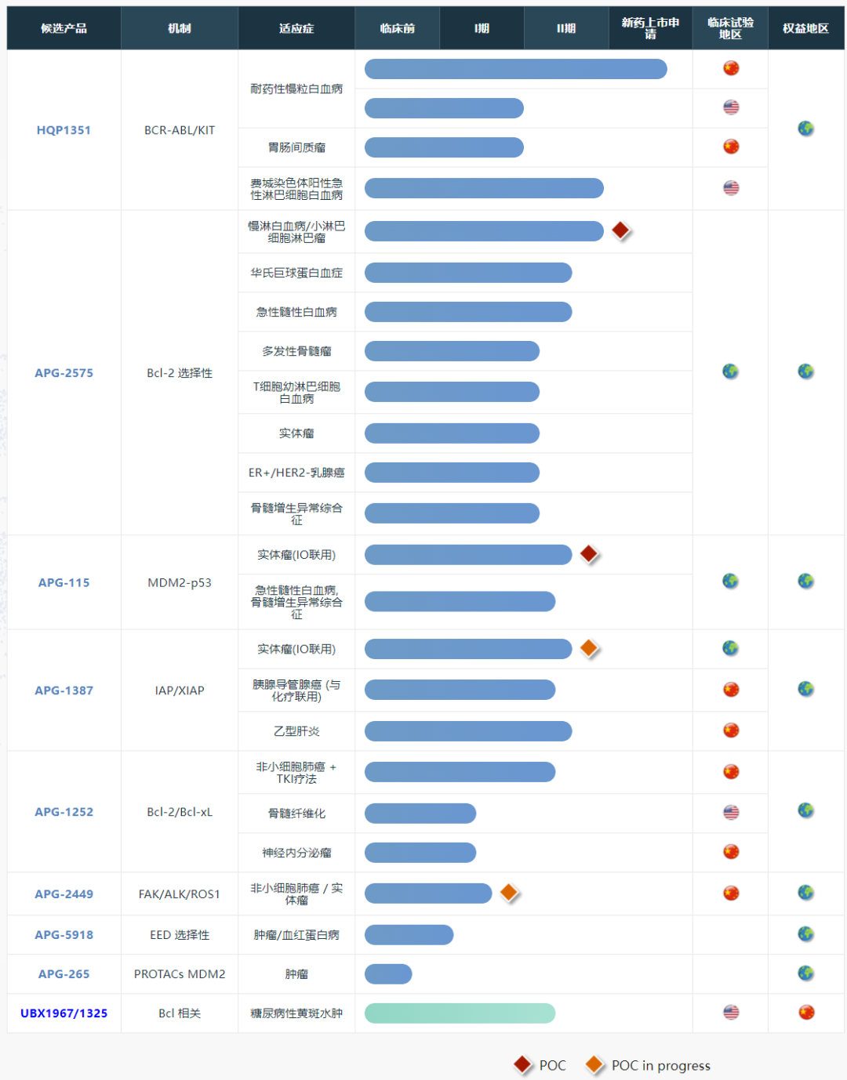Click the II期 column header
The width and height of the screenshot is (847, 1080).
tap(566, 28)
